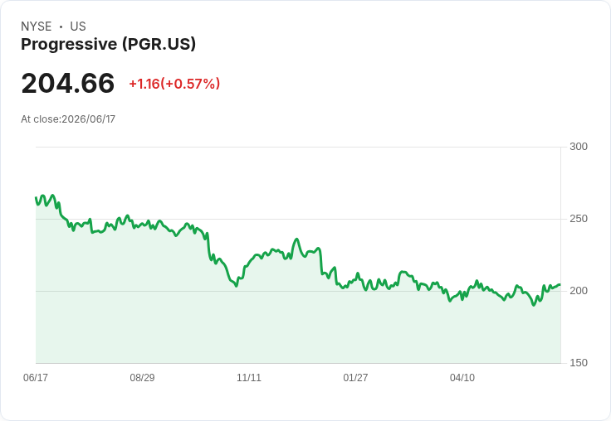
Task: Click the 150 value on price axis
Action: click(579, 363)
